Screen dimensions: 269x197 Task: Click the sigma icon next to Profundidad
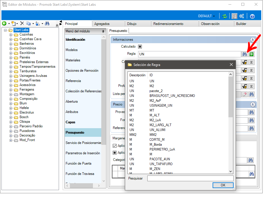click(x=251, y=86)
